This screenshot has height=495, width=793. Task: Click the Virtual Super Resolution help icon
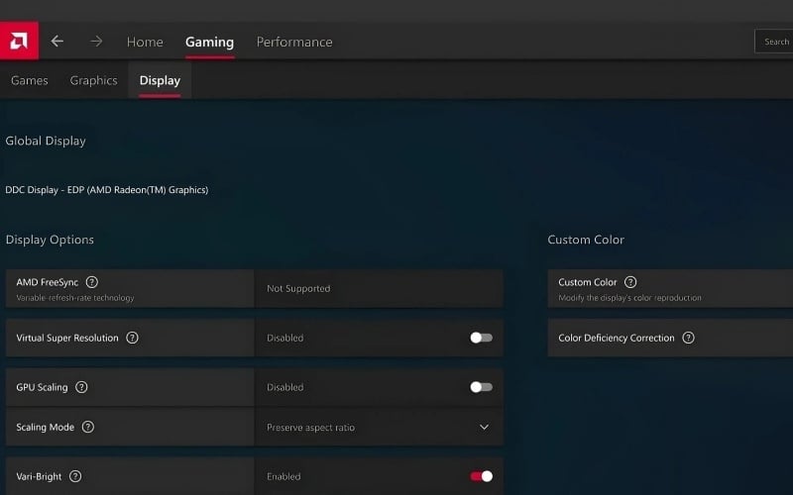pos(132,338)
